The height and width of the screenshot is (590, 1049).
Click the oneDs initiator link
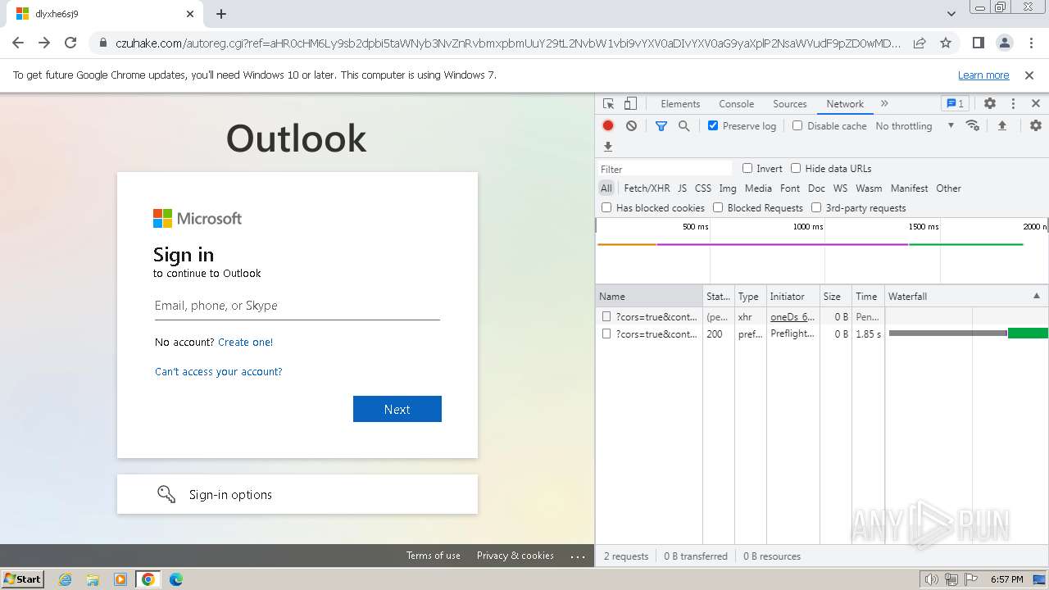pyautogui.click(x=792, y=316)
